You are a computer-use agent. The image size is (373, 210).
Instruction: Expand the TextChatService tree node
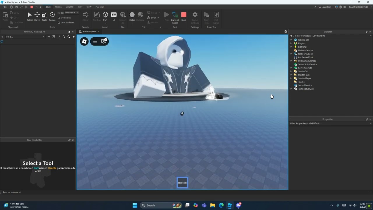click(291, 89)
